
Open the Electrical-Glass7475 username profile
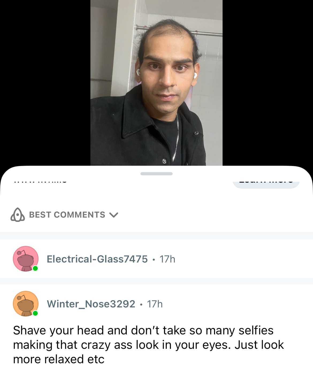97,259
